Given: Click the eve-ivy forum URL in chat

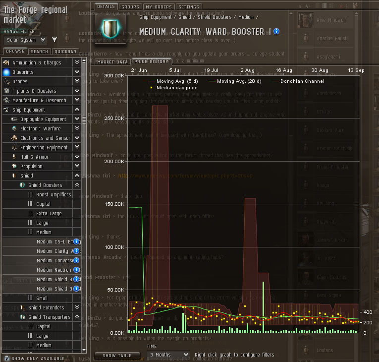Looking at the screenshot, I should 185,176.
